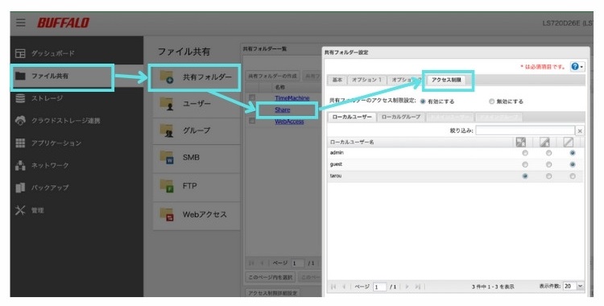Set guest to read/write access
The image size is (604, 306).
tap(524, 164)
